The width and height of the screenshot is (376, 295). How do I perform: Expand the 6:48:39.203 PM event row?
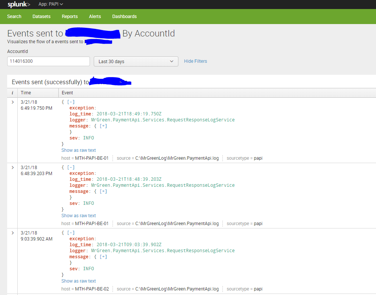tap(13, 168)
